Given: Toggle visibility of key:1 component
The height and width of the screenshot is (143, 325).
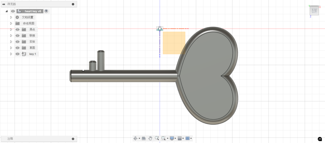Looking at the screenshot, I should 18,54.
